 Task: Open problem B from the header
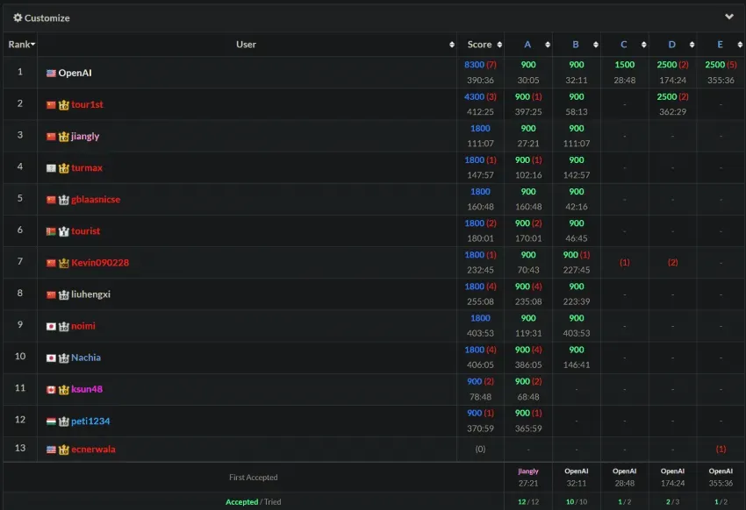[575, 45]
